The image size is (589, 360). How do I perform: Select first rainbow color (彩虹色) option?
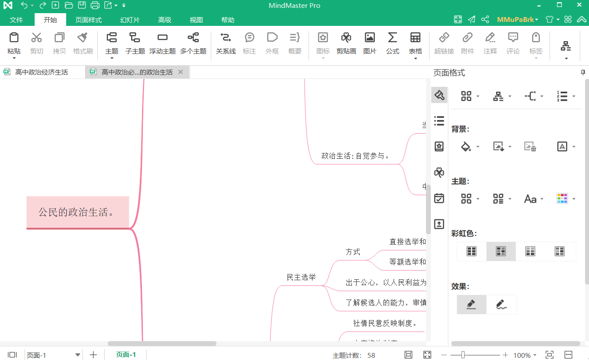click(x=472, y=251)
